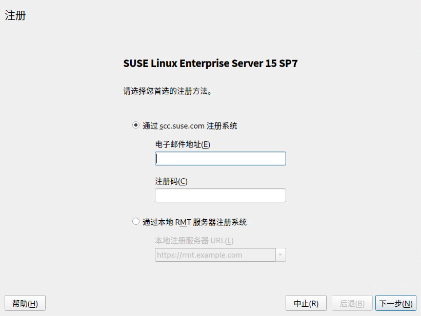
Task: Go back using the 后退(B) button
Action: pyautogui.click(x=352, y=303)
